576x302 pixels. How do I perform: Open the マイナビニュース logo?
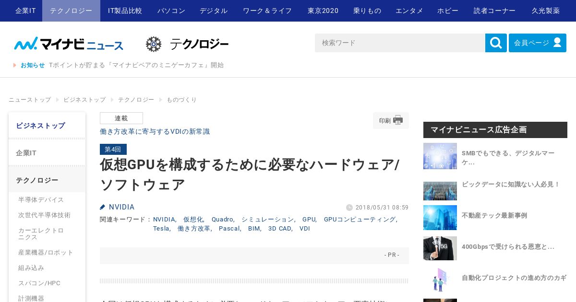click(69, 44)
